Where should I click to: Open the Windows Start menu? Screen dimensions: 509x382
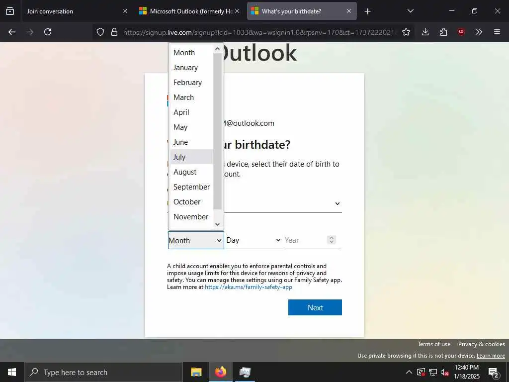(x=12, y=372)
